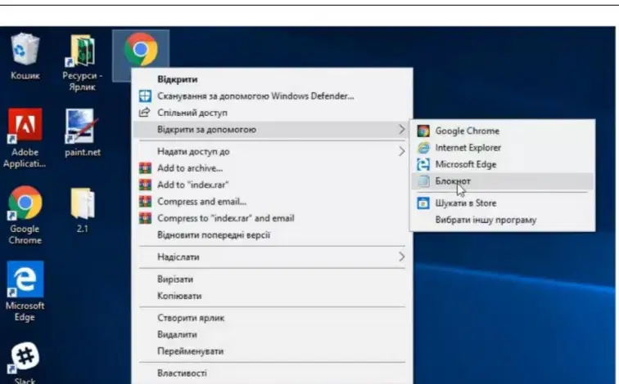
Task: Click WinRAR icon next to Compress and email...
Action: 145,202
